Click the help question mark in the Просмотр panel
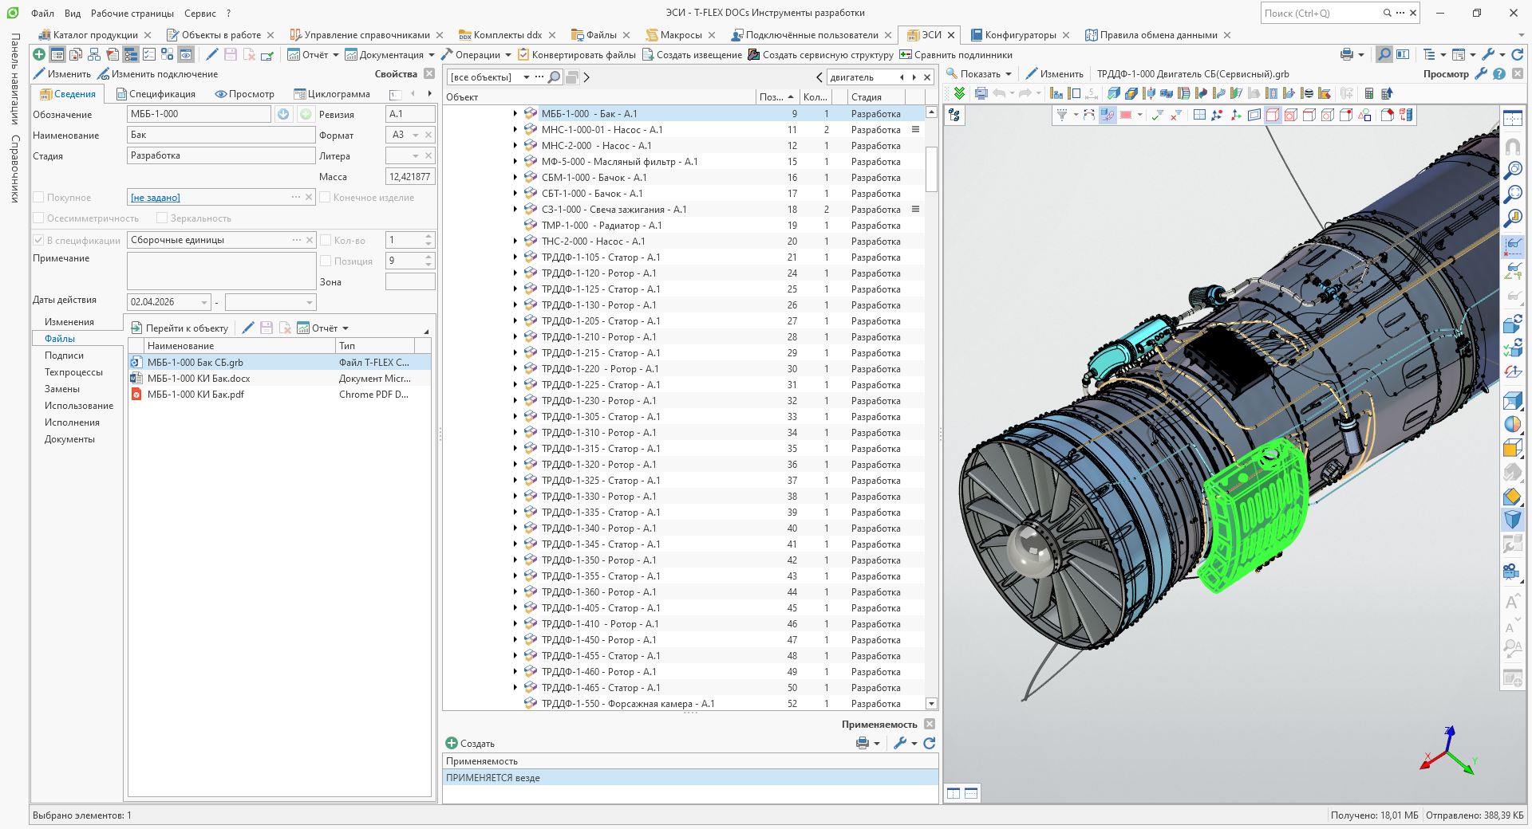The image size is (1532, 829). point(1499,73)
